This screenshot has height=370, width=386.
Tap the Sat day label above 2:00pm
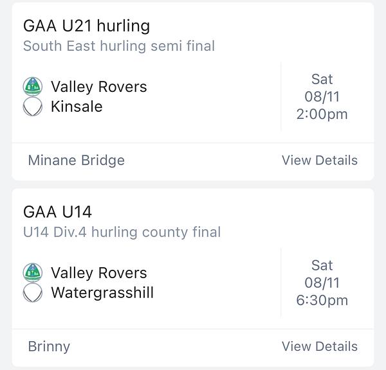[322, 79]
